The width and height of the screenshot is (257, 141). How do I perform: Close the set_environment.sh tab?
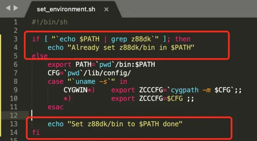tap(106, 9)
